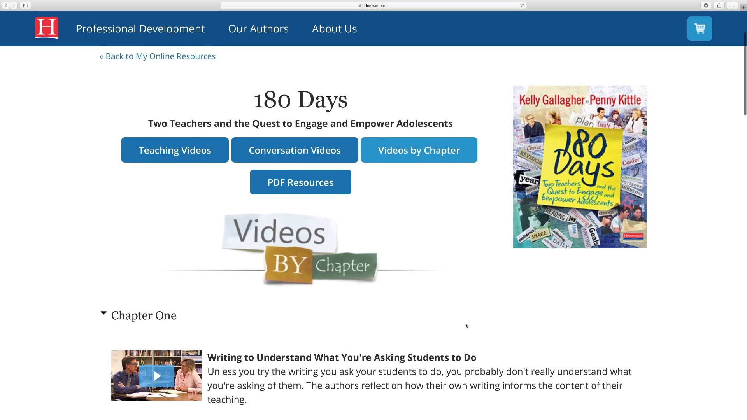Click the Chapter One heading text
The height and width of the screenshot is (420, 747).
pyautogui.click(x=144, y=315)
